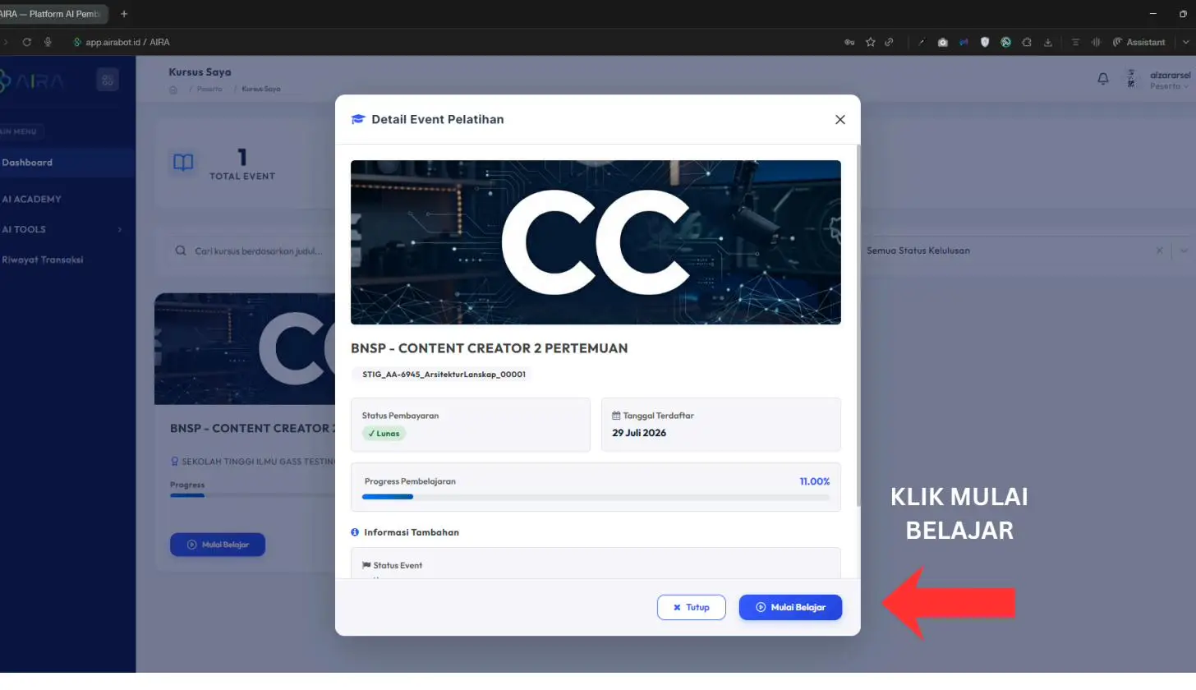This screenshot has width=1196, height=690.
Task: Click the graduation cap icon in dialog header
Action: [x=357, y=119]
